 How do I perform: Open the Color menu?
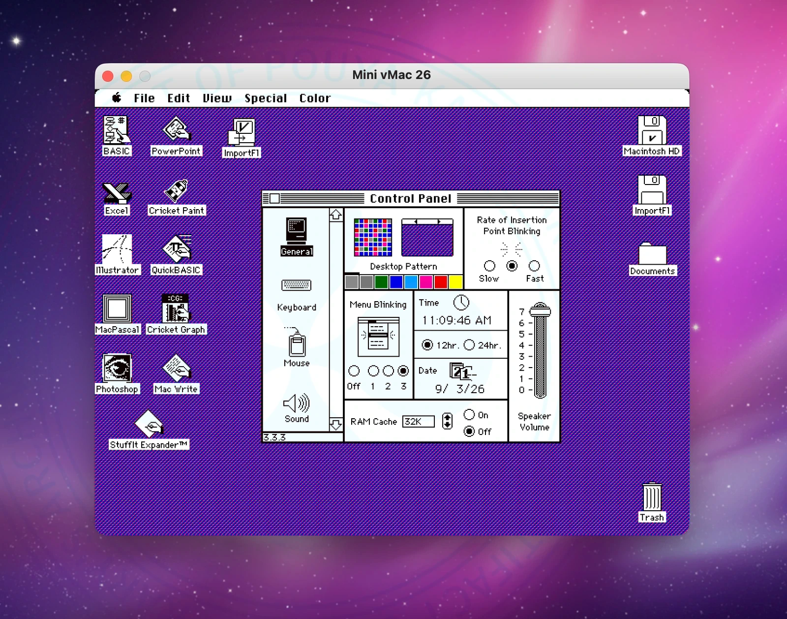point(315,98)
